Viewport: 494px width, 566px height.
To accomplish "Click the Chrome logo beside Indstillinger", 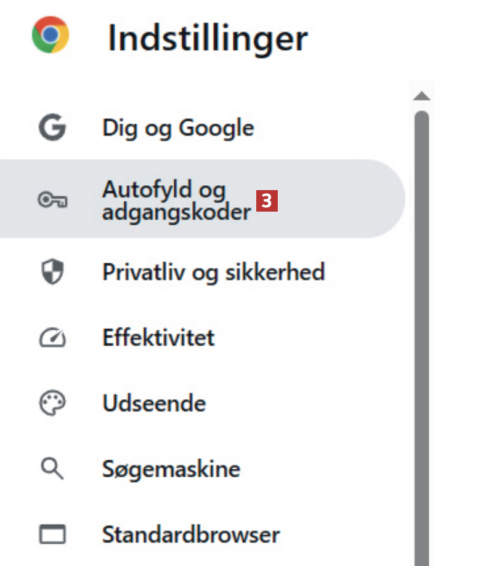I will [x=51, y=35].
